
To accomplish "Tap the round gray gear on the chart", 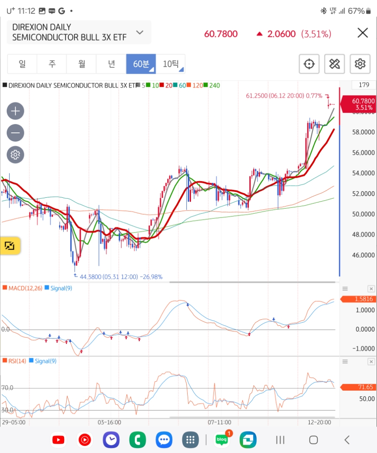I will [15, 155].
